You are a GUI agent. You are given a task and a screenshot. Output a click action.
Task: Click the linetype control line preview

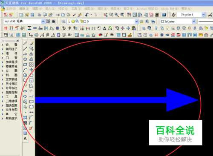(x=206, y=21)
